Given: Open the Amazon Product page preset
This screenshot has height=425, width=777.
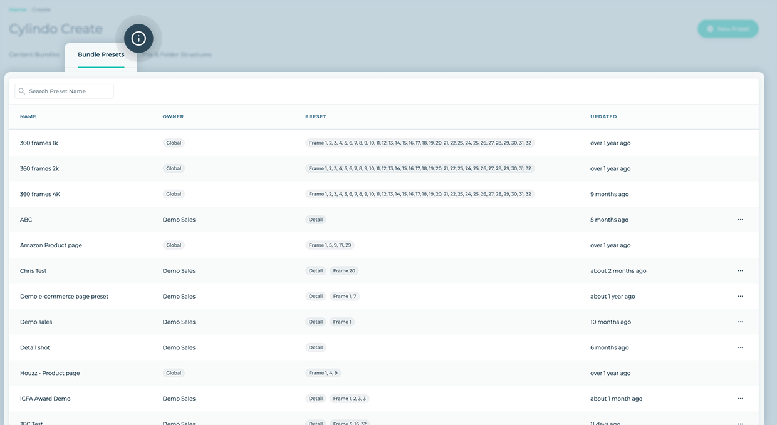Looking at the screenshot, I should 51,245.
